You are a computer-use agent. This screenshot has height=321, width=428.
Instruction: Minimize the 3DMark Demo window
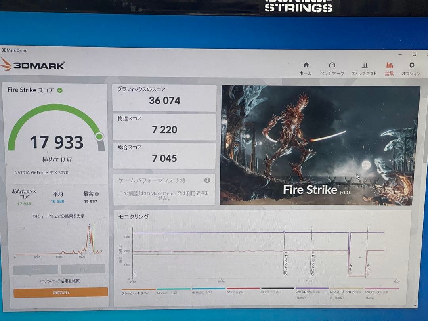coord(400,54)
